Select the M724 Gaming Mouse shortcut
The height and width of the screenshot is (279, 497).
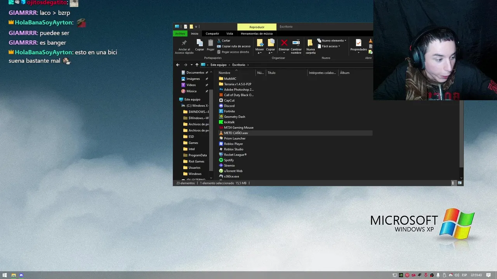[x=236, y=127]
